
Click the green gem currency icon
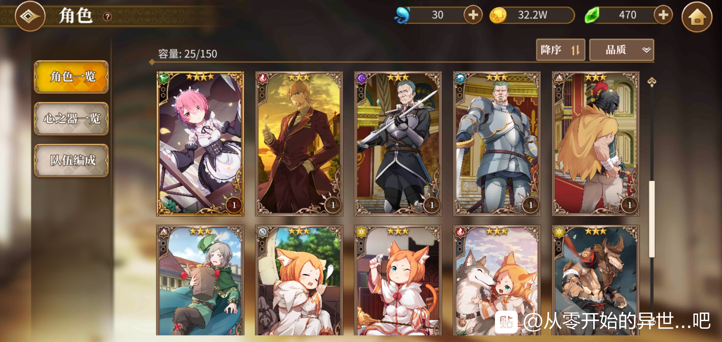click(x=592, y=15)
